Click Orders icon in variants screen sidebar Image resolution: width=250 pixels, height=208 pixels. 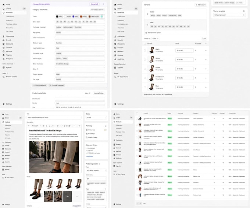click(x=115, y=8)
